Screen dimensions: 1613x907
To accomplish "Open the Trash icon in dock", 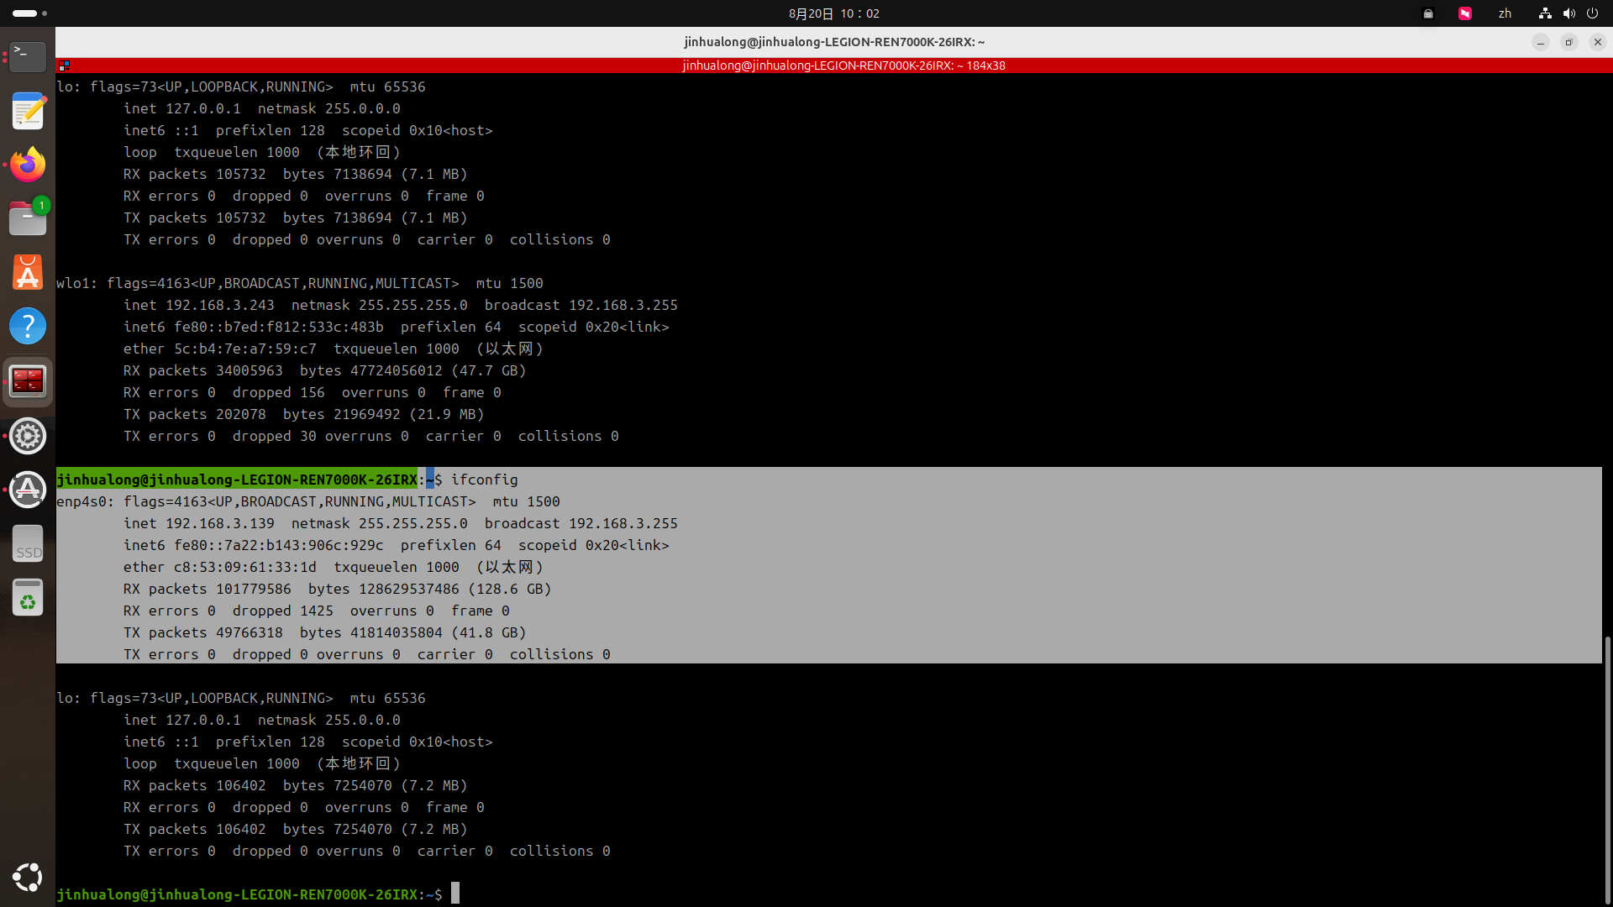I will point(28,598).
